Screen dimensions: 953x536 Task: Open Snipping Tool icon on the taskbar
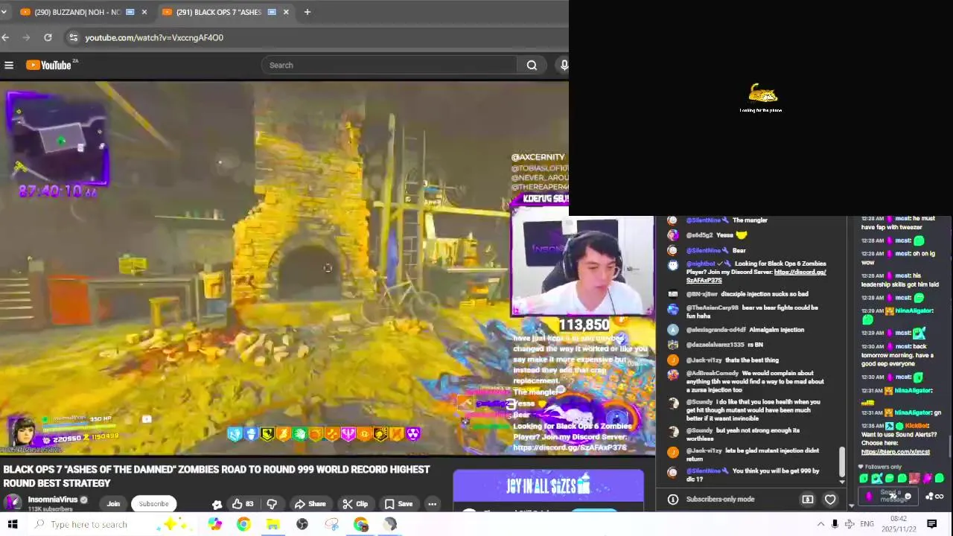[331, 524]
